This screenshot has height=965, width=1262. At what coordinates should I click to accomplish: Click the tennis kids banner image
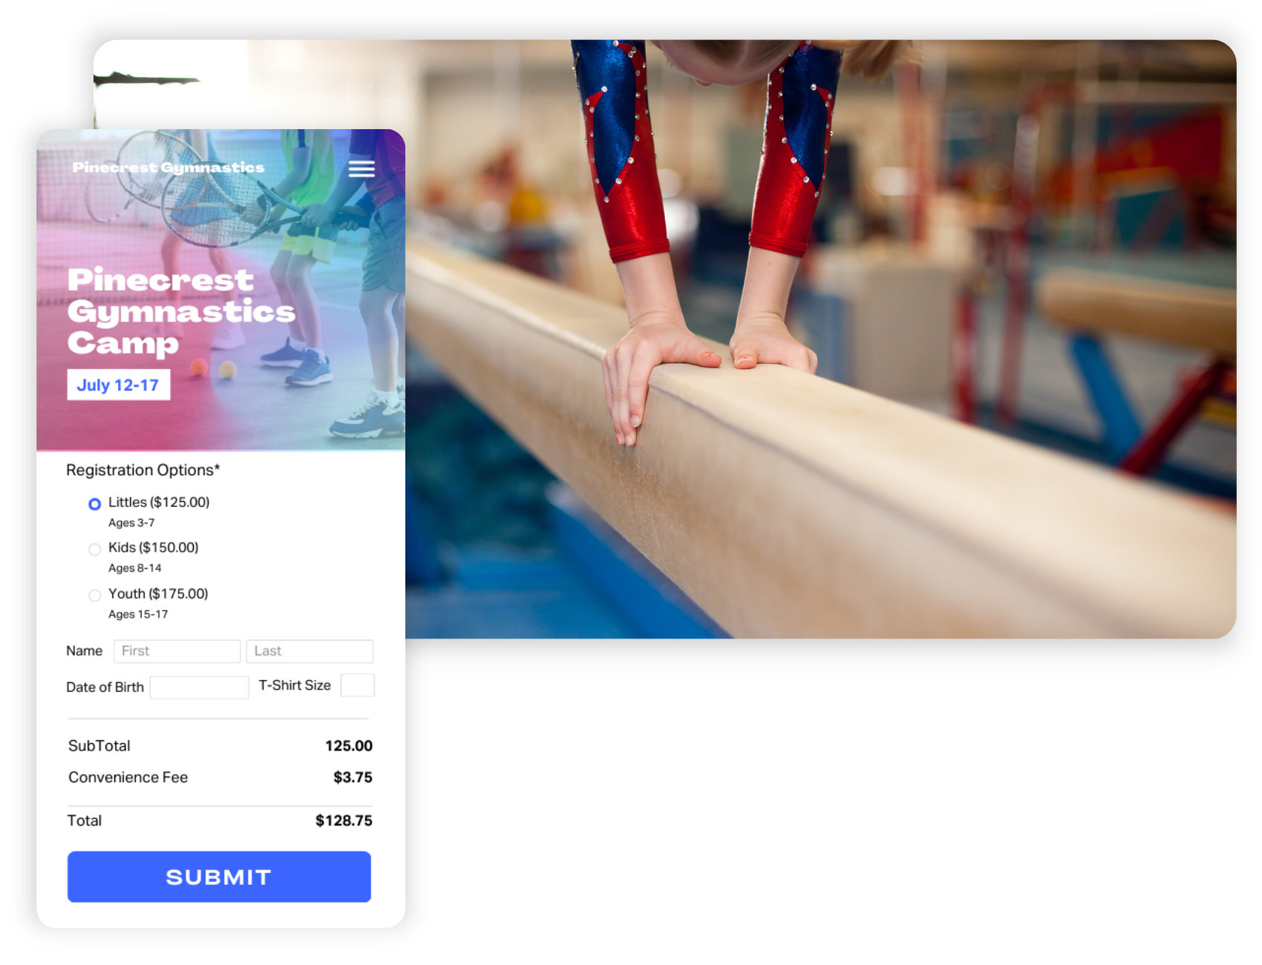220,289
